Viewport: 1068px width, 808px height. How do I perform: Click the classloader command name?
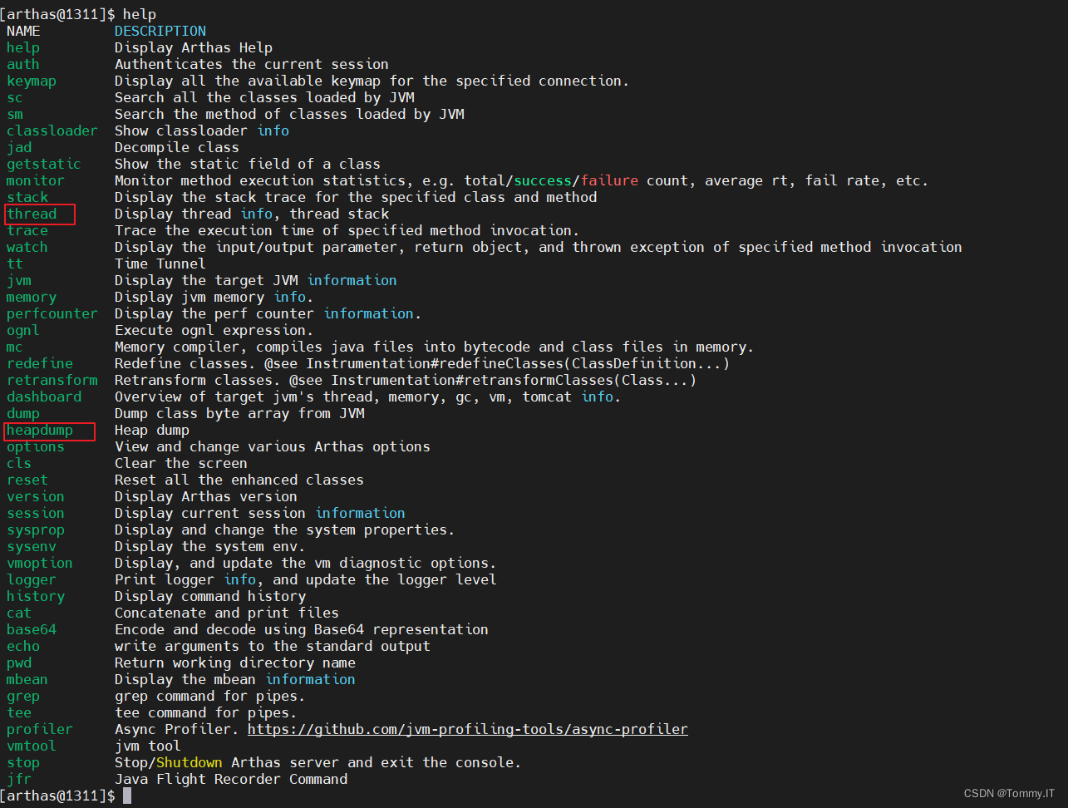[52, 131]
